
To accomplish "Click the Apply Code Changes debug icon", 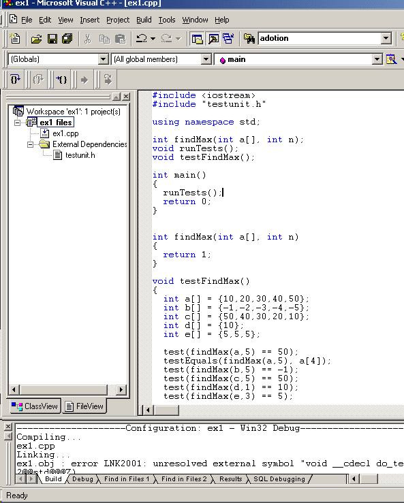I will 108,79.
